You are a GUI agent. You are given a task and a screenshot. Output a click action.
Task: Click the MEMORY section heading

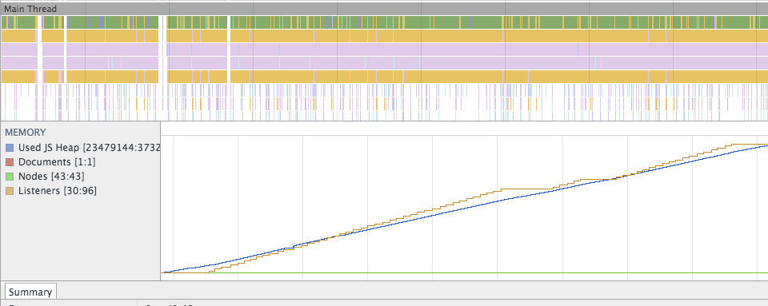(26, 133)
